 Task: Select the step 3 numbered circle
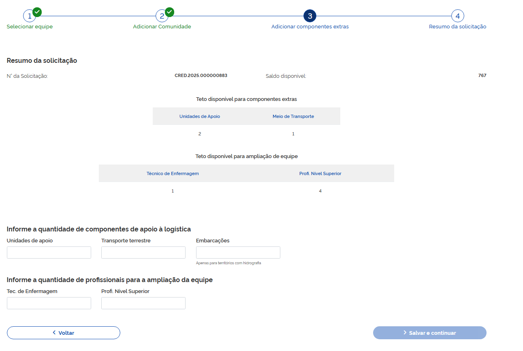click(x=310, y=16)
